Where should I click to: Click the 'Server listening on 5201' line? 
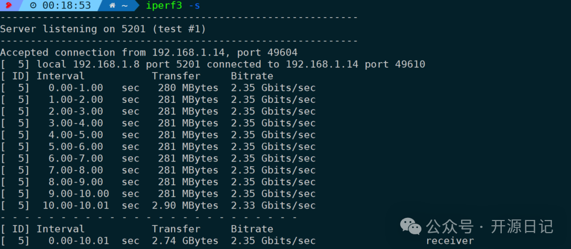click(103, 29)
